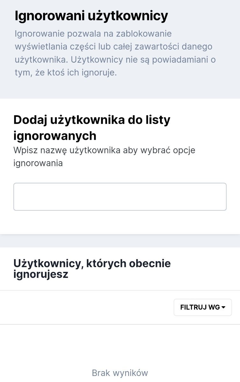This screenshot has width=240, height=382.
Task: Click the "FILTRUJ WG" label text
Action: coord(200,308)
